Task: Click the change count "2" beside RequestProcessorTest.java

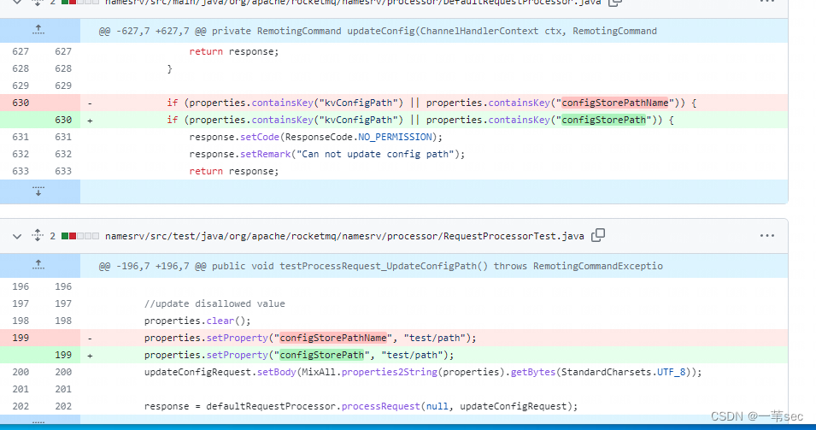Action: coord(53,236)
